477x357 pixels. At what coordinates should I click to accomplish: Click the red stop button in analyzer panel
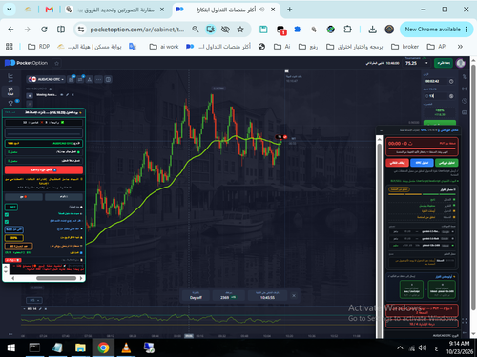pos(398,163)
